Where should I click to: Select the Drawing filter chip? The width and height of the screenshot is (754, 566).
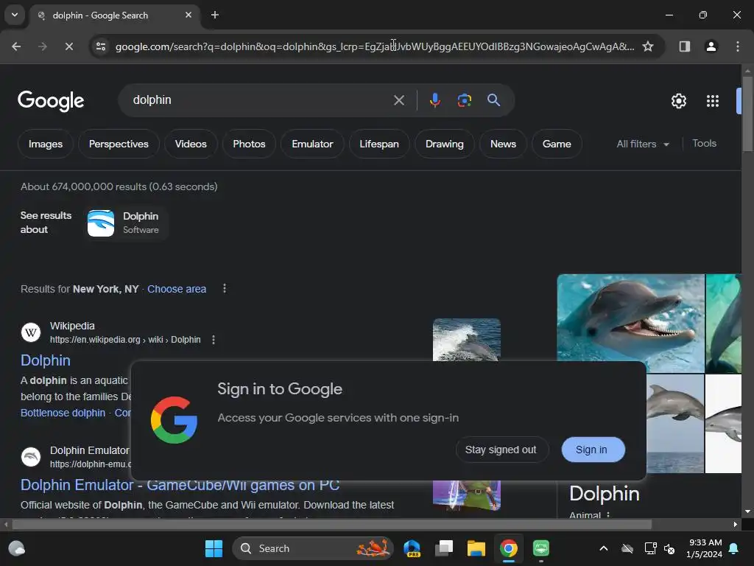444,144
